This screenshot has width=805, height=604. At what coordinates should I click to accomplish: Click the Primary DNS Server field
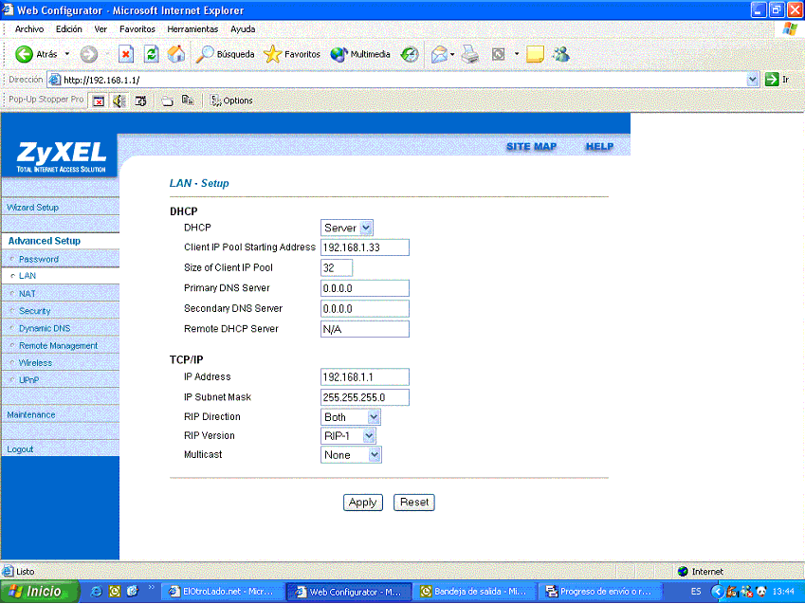tap(365, 288)
